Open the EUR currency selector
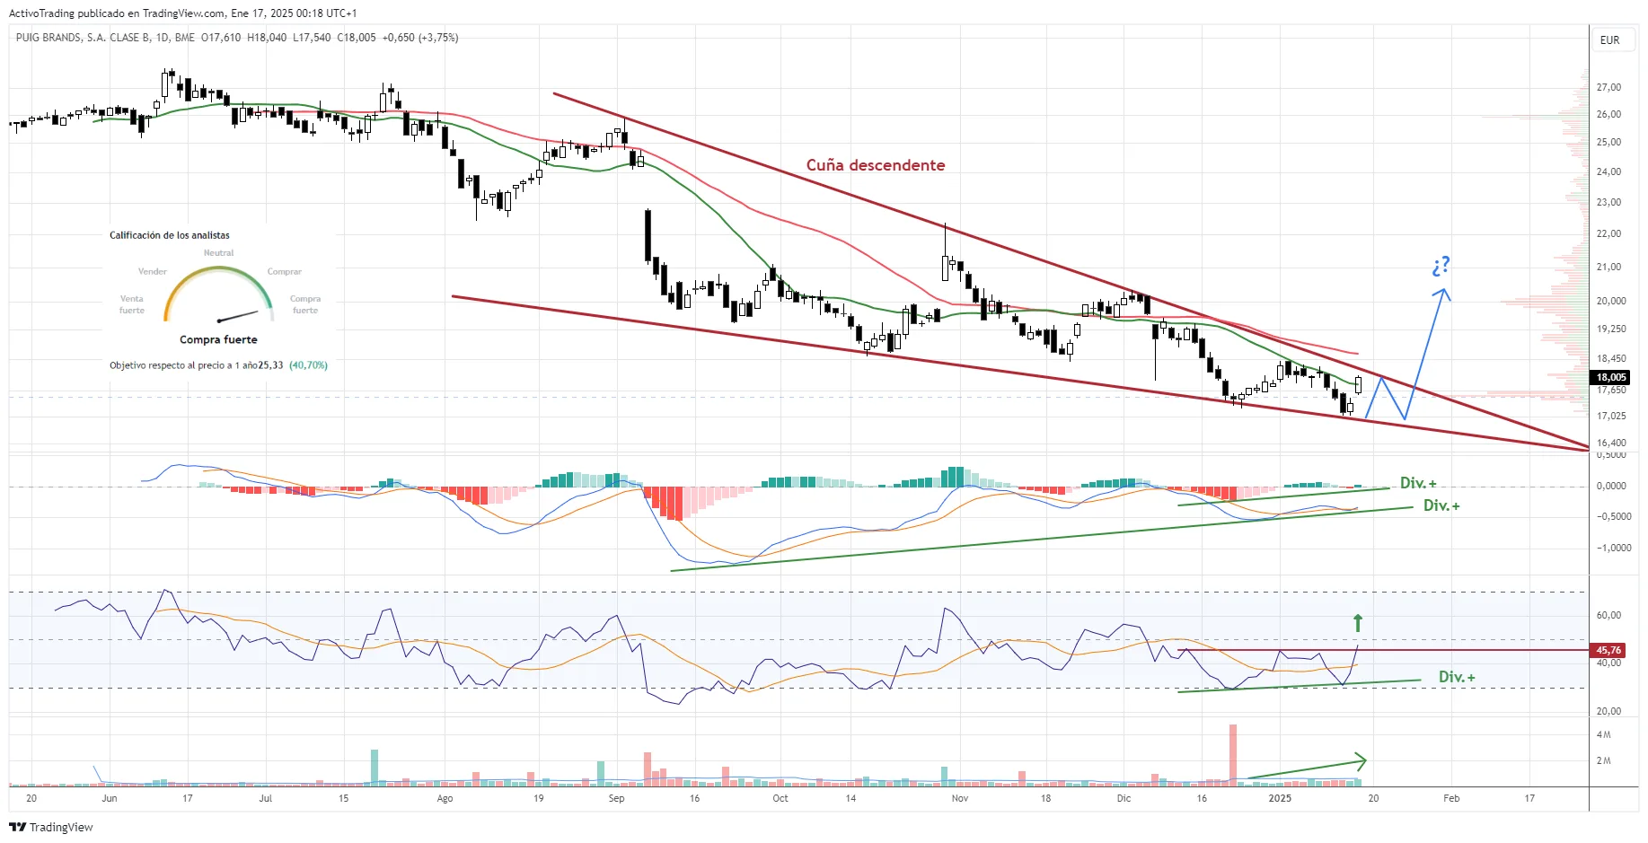 click(1609, 40)
